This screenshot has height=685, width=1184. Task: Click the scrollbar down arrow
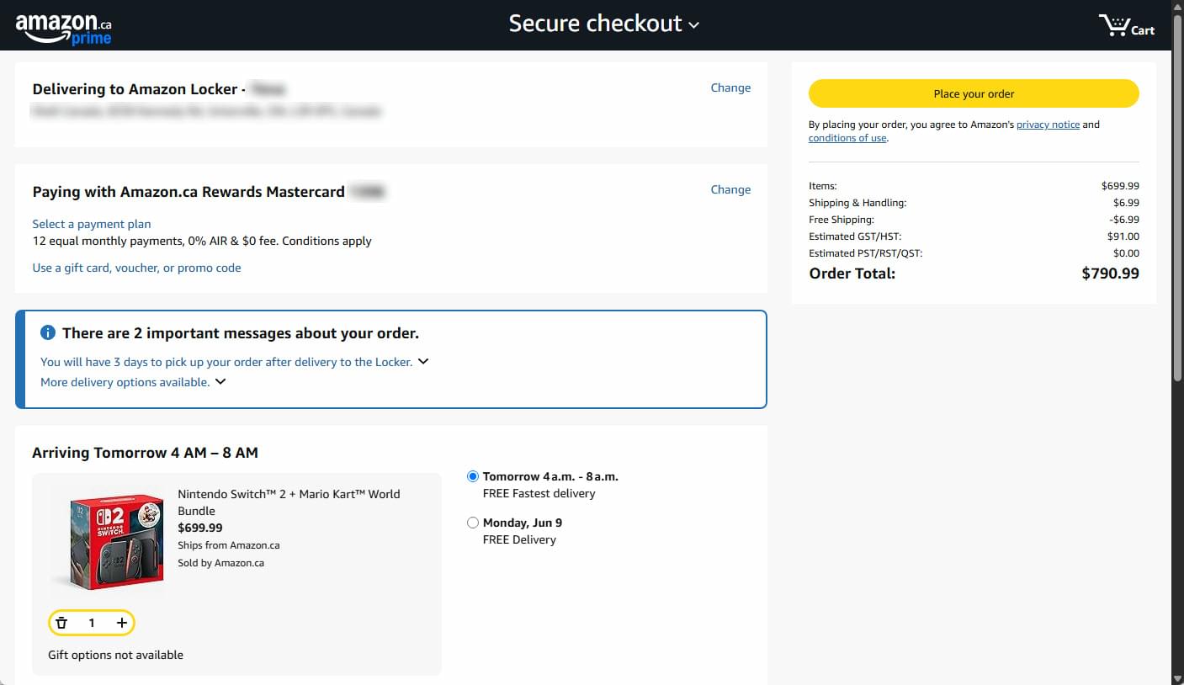pos(1177,677)
